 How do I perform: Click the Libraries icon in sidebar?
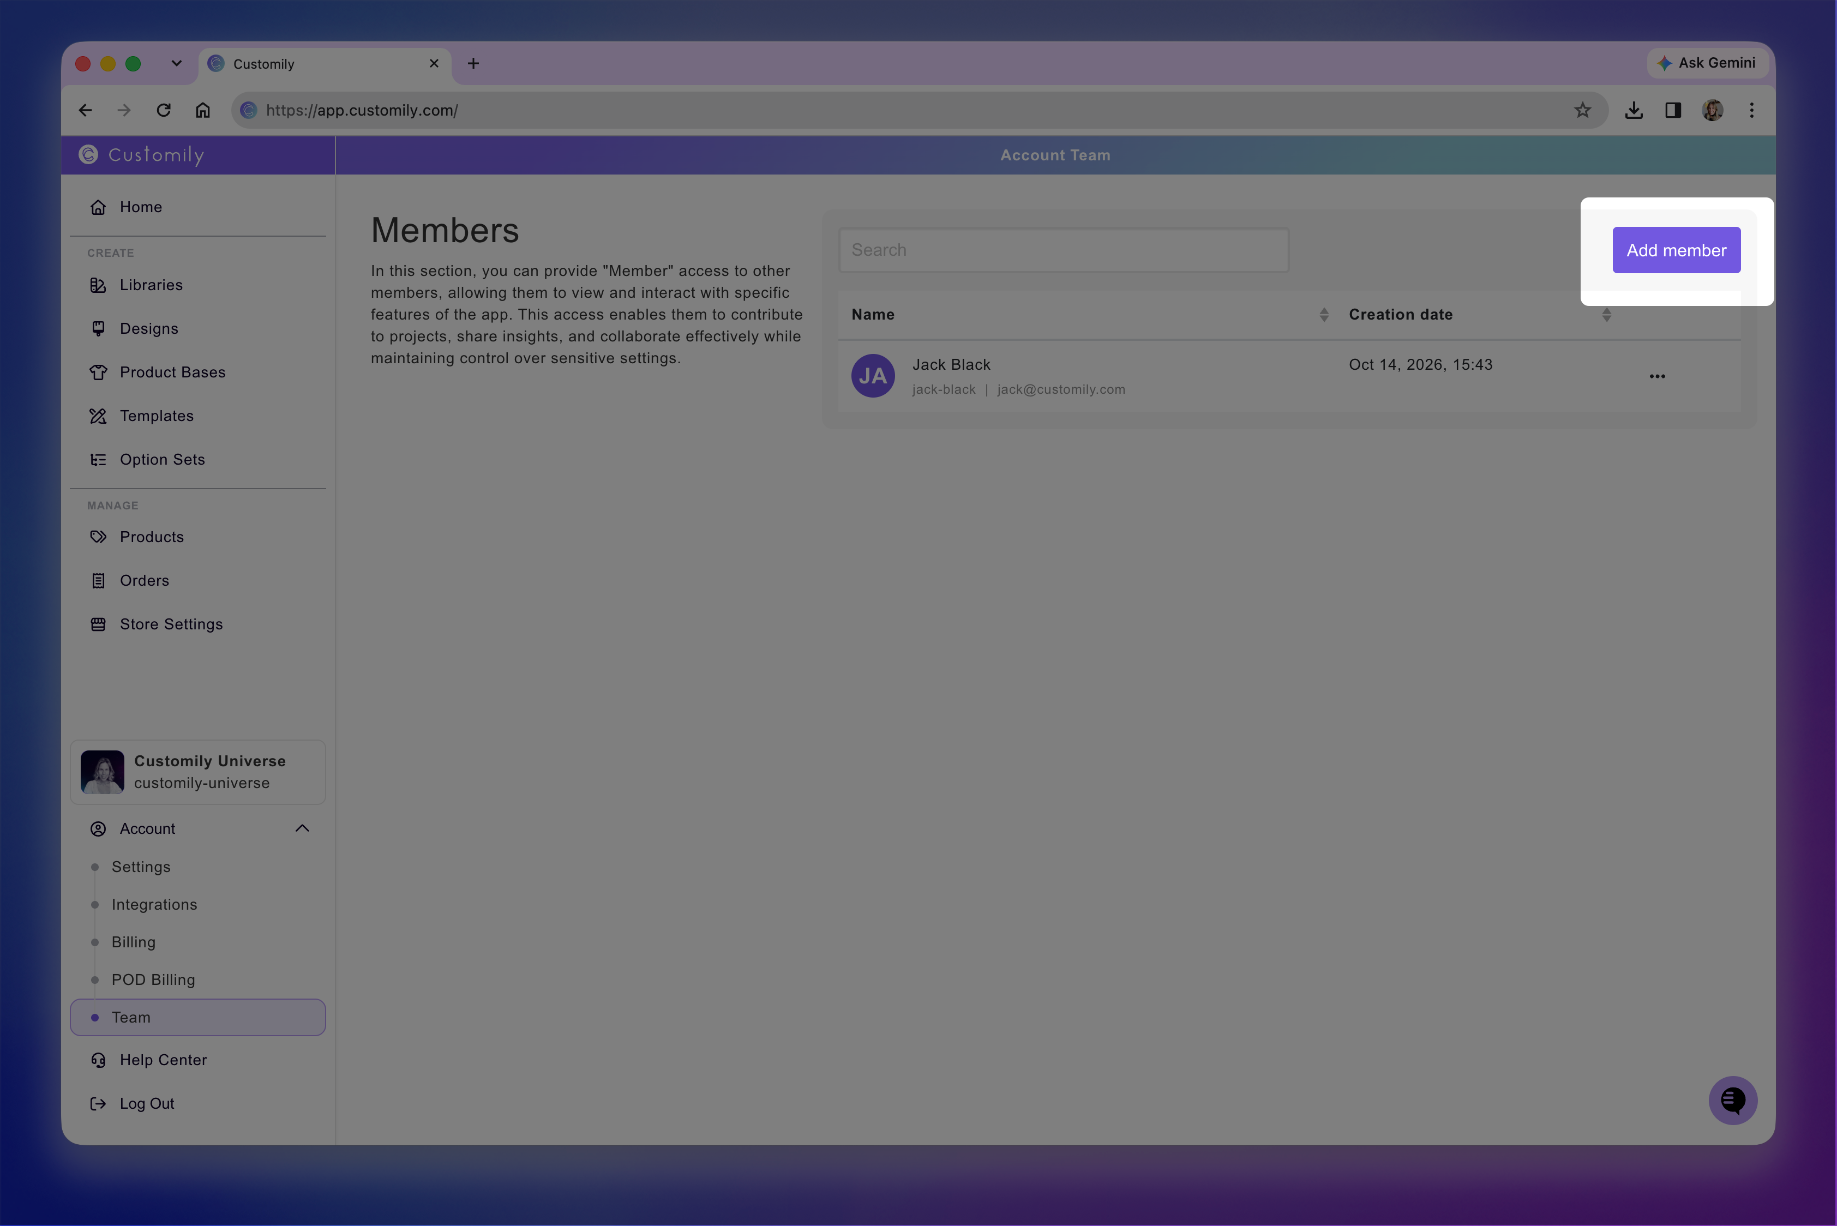coord(98,285)
